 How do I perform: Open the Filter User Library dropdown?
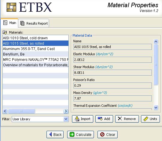(x=66, y=119)
